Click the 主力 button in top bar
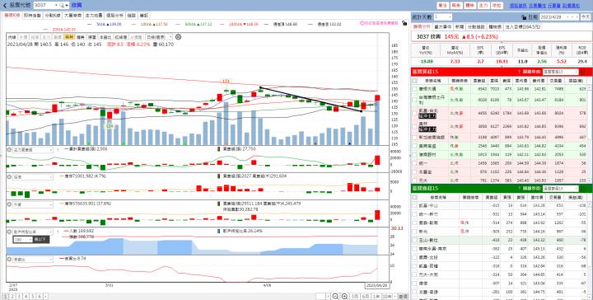Image resolution: width=593 pixels, height=300 pixels. (x=483, y=5)
